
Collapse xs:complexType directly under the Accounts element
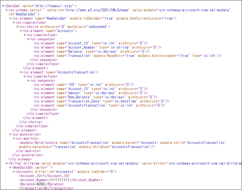(x=25, y=35)
